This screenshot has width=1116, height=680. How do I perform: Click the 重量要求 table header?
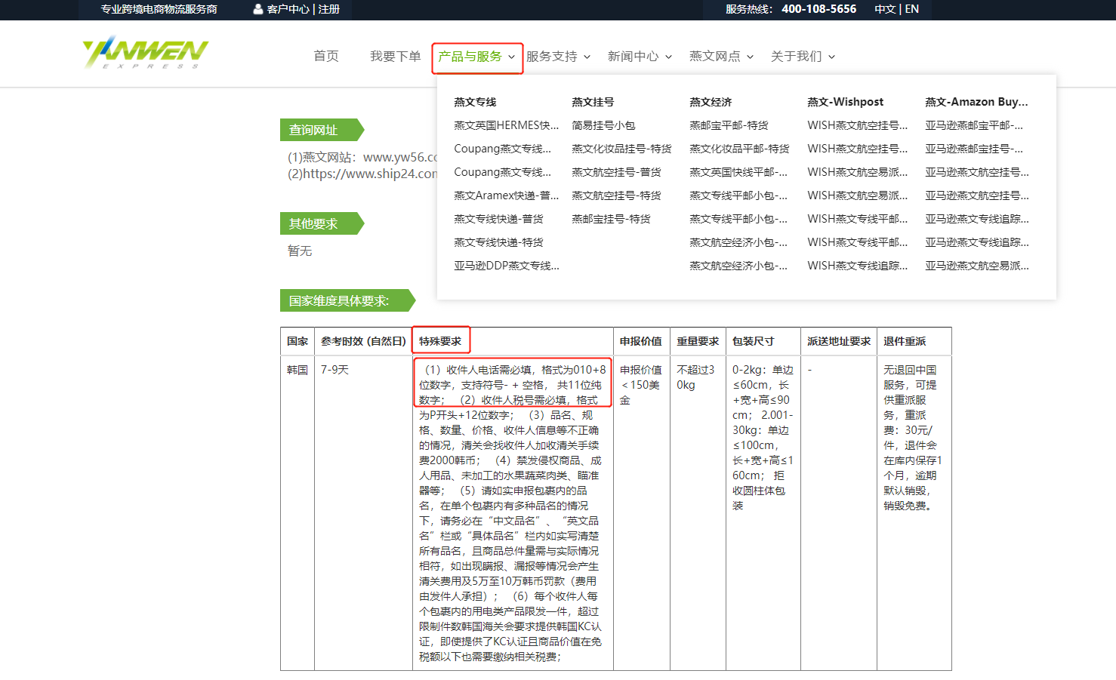tap(698, 341)
